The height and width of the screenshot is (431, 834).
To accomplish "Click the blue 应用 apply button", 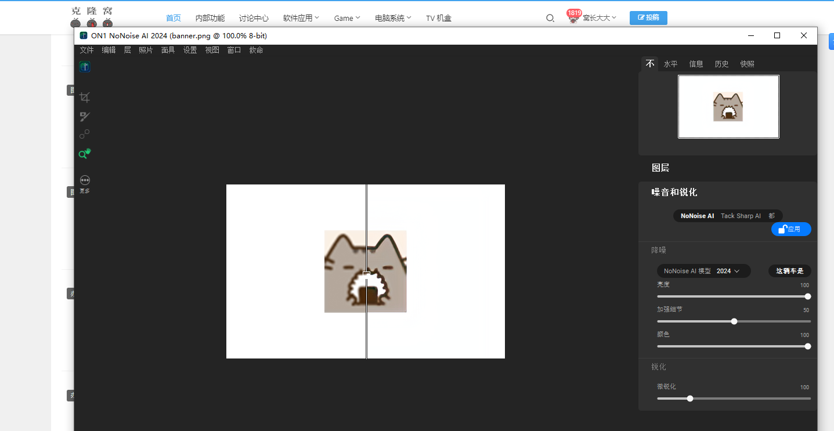I will [x=791, y=229].
